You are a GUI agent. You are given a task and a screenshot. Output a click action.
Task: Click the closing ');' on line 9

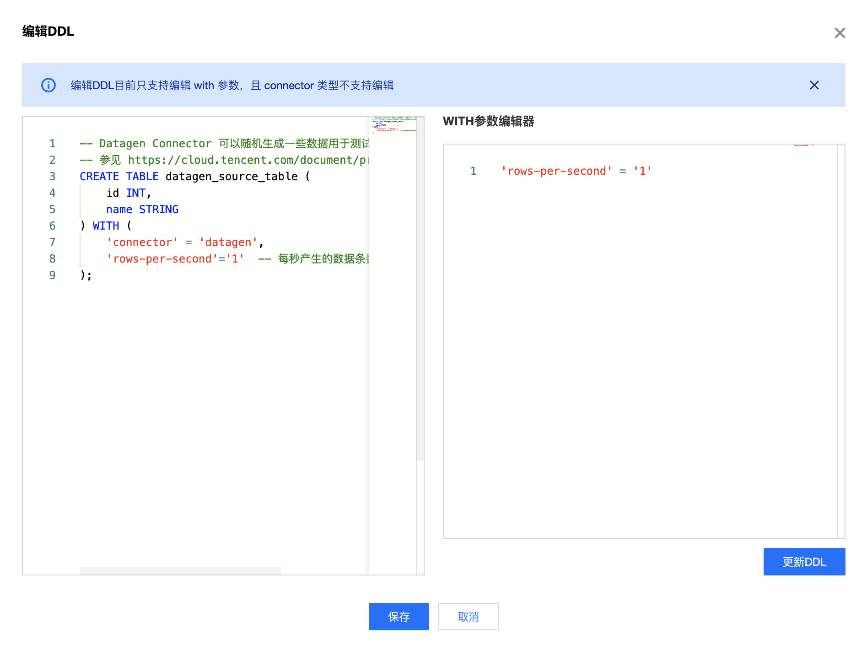tap(86, 275)
